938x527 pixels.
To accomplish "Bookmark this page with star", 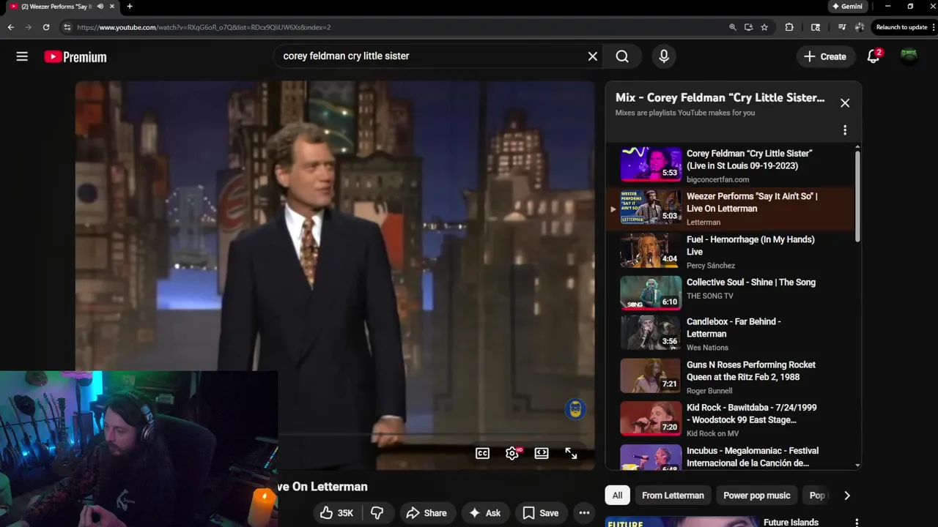I will coord(764,27).
